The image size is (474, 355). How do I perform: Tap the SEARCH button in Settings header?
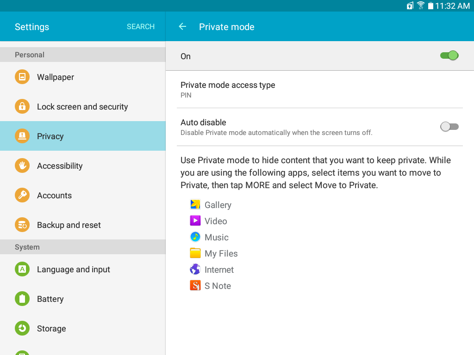pos(141,26)
